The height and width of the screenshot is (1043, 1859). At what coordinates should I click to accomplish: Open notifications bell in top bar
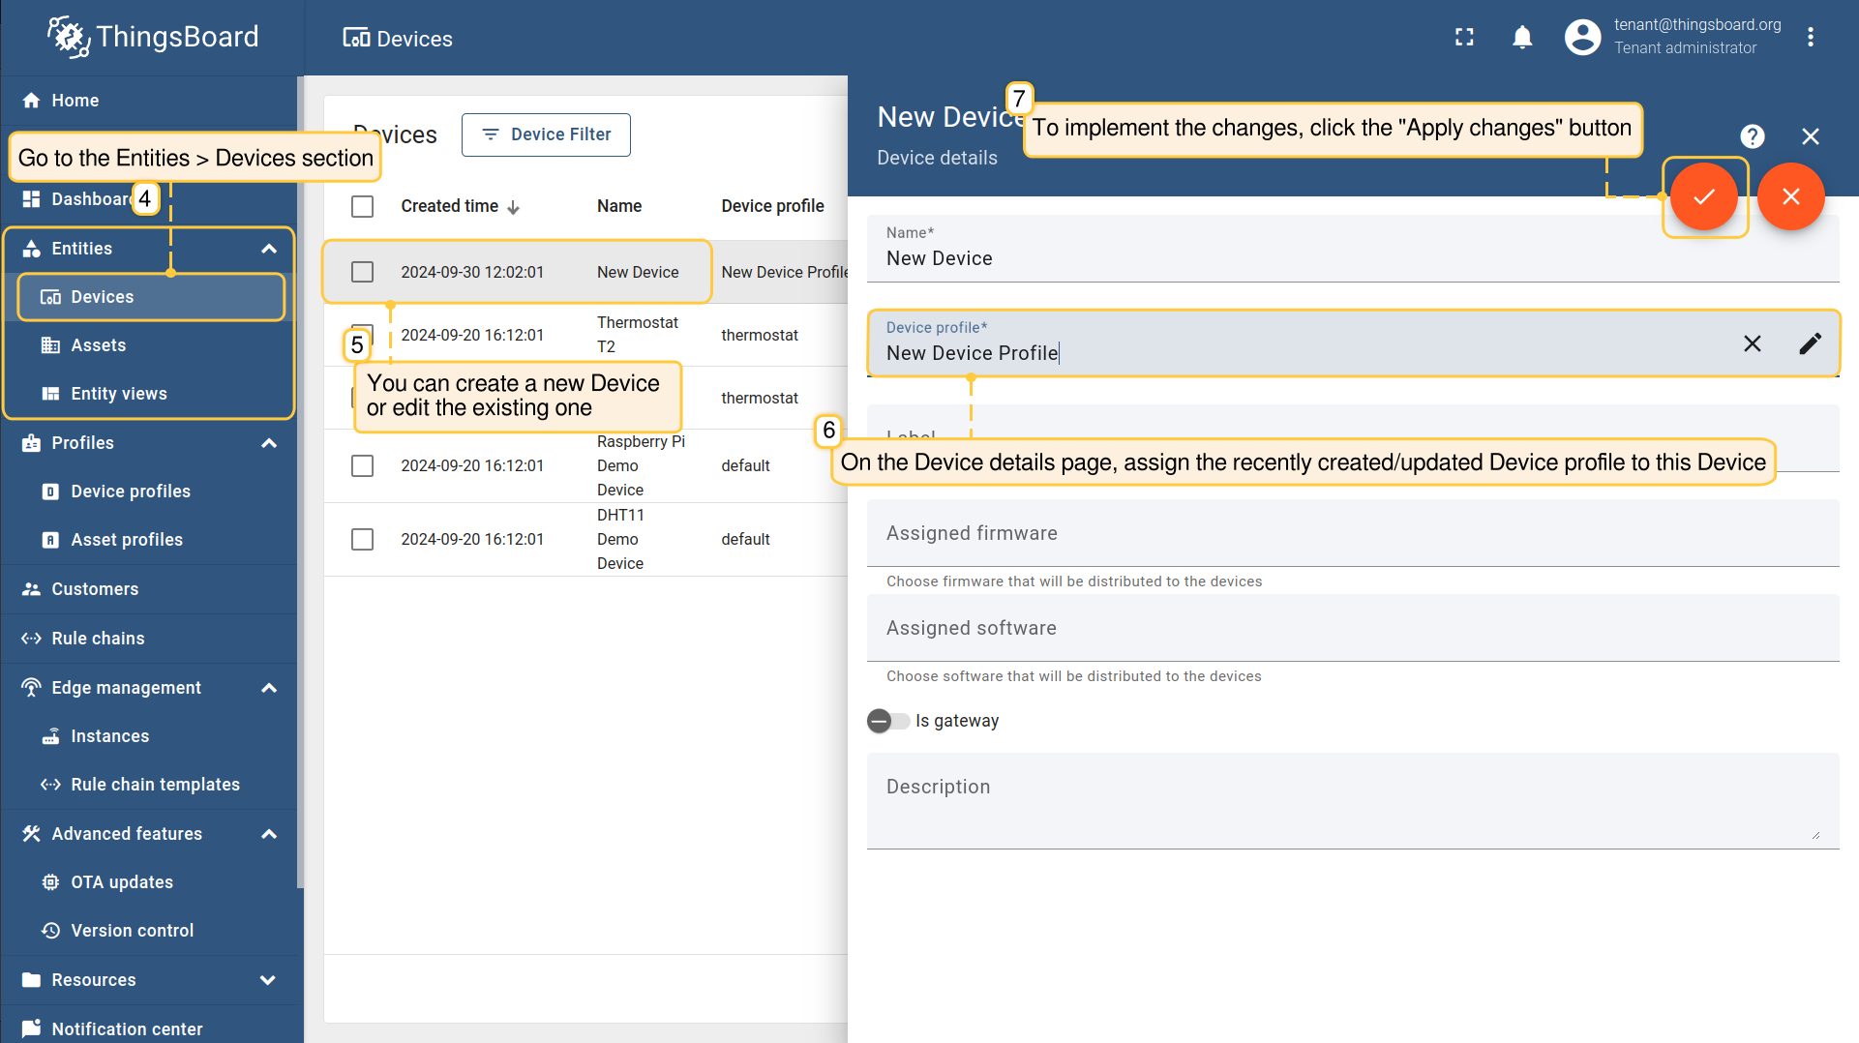point(1521,38)
